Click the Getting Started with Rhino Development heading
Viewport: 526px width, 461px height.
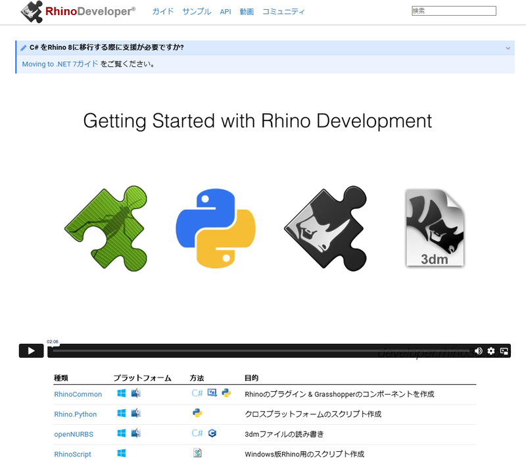coord(258,121)
